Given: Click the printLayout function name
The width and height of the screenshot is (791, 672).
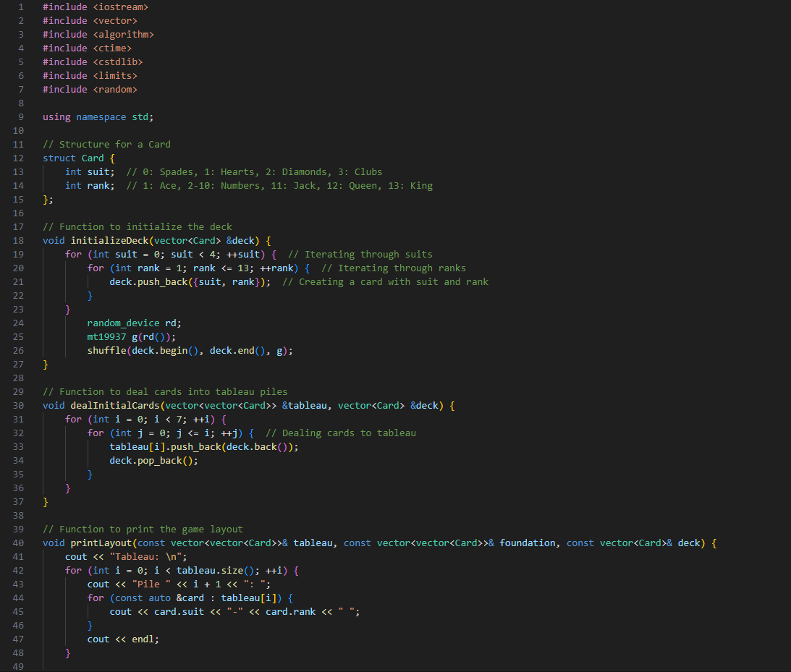Looking at the screenshot, I should click(x=103, y=543).
